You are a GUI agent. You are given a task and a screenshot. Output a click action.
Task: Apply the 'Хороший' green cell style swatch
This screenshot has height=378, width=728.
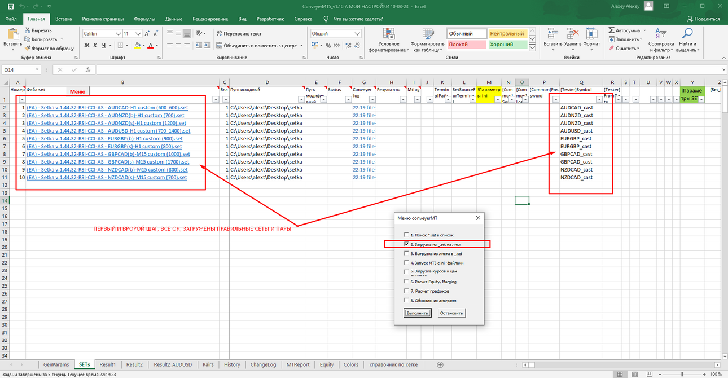click(x=507, y=44)
